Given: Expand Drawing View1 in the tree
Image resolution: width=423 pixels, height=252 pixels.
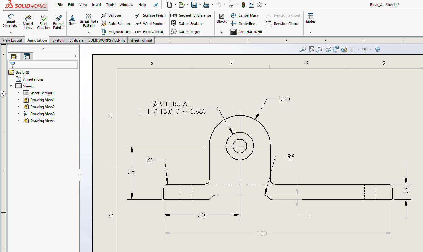Looking at the screenshot, I should pos(18,100).
